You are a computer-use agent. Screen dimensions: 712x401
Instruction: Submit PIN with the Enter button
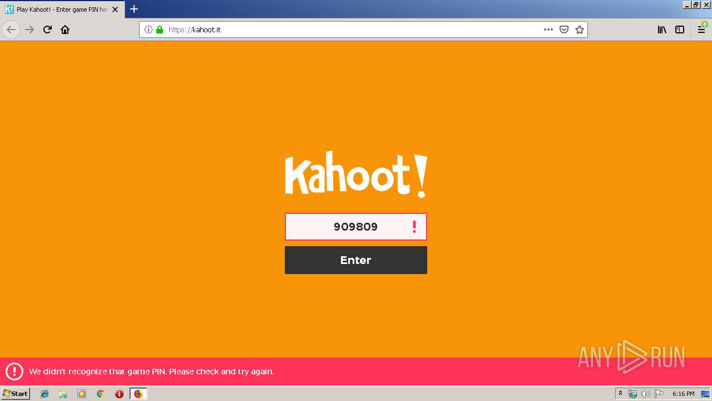[x=356, y=260]
